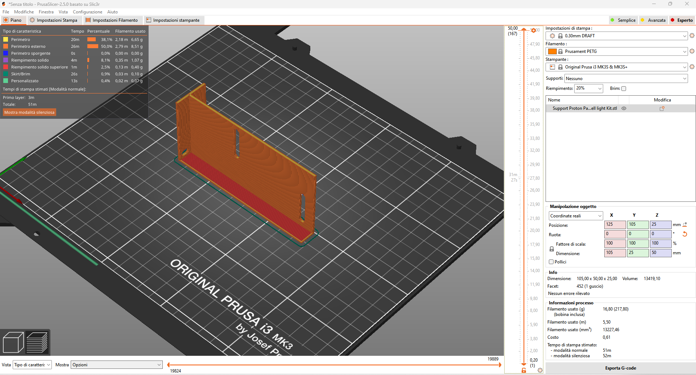Viewport: 696px width, 375px height.
Task: Edit printer preset via gear beside Original Prusa
Action: click(x=692, y=67)
